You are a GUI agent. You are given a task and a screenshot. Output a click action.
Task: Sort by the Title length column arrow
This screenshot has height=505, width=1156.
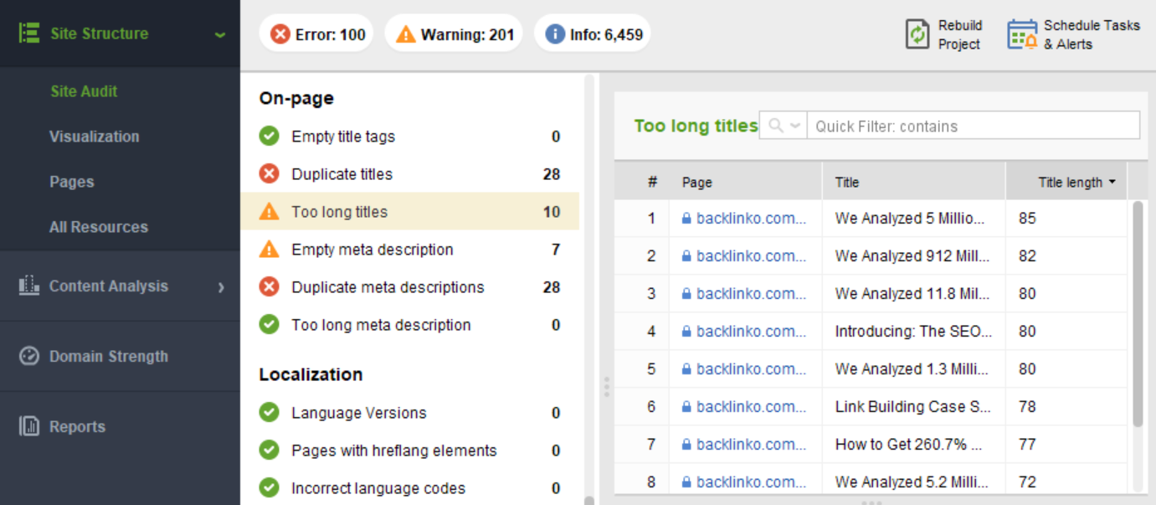tap(1112, 182)
